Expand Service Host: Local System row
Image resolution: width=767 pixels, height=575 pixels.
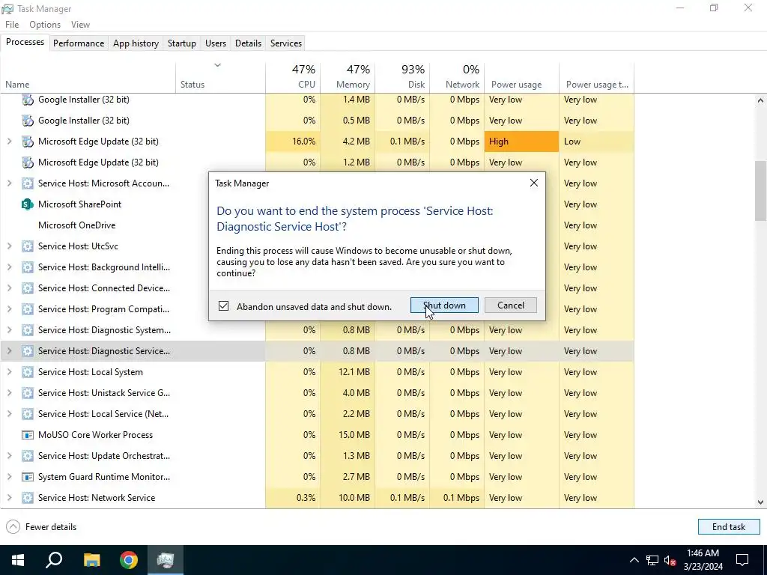[x=9, y=372]
